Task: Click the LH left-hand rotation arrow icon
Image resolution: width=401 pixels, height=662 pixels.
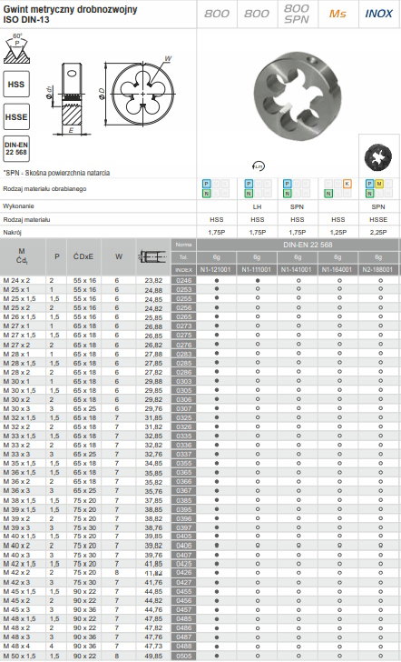Action: tap(258, 166)
